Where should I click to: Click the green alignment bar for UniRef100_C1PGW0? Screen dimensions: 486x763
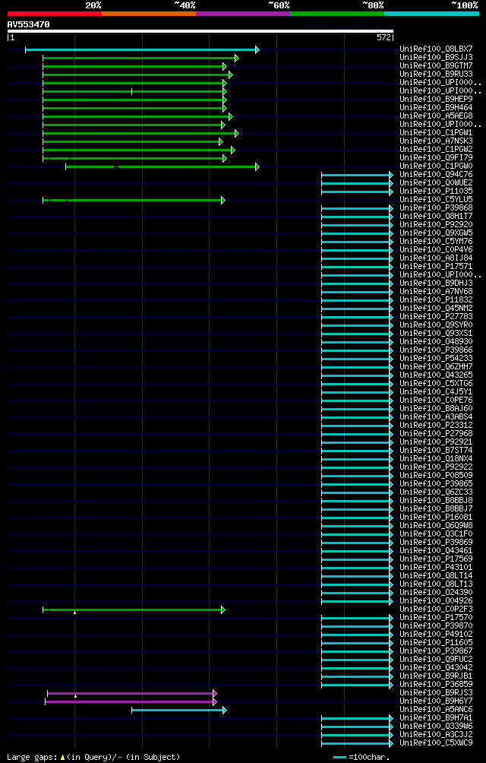(x=163, y=167)
